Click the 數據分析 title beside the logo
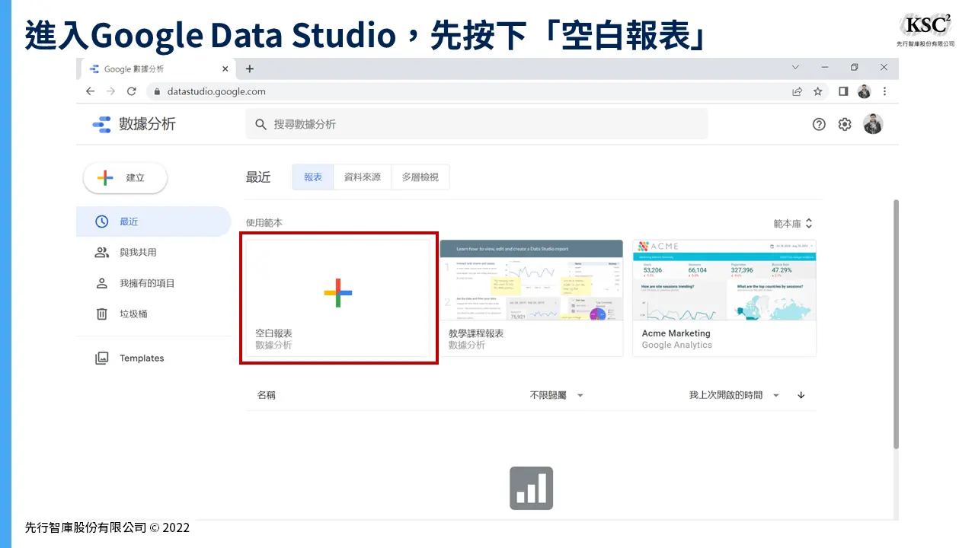 click(147, 124)
